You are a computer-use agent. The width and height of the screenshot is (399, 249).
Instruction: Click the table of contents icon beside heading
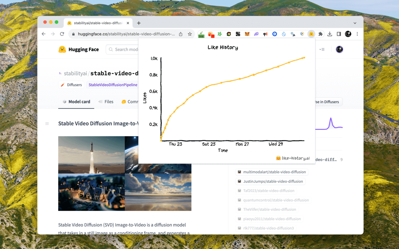tap(47, 124)
